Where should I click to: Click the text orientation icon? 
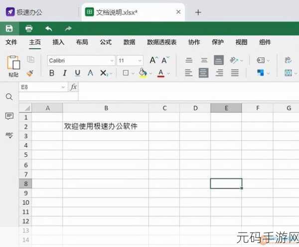point(234,60)
